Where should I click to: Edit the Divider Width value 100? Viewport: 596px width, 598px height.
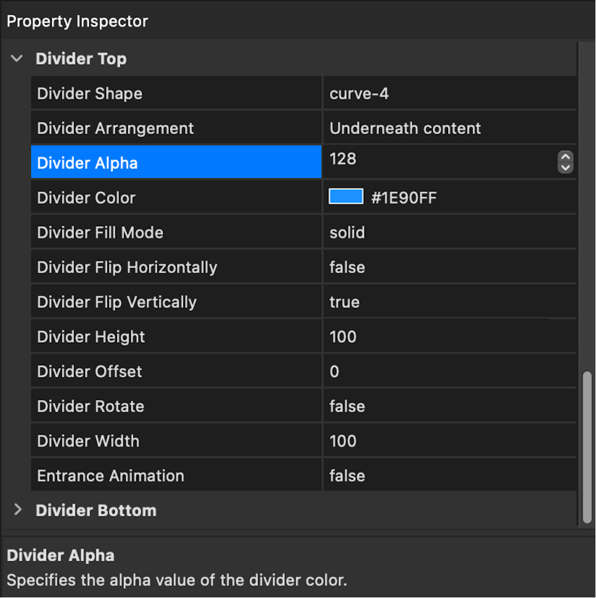click(450, 440)
